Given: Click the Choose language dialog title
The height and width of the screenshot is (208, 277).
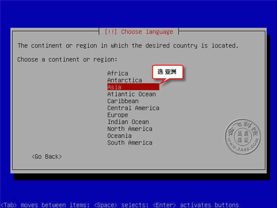Looking at the screenshot, I should click(138, 32).
